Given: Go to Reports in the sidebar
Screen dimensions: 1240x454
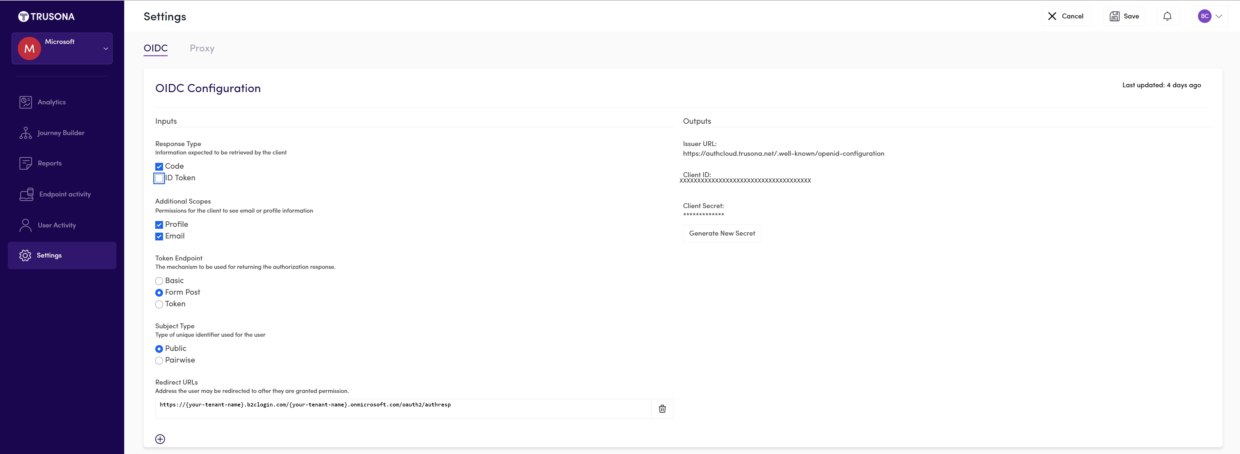Looking at the screenshot, I should 49,163.
